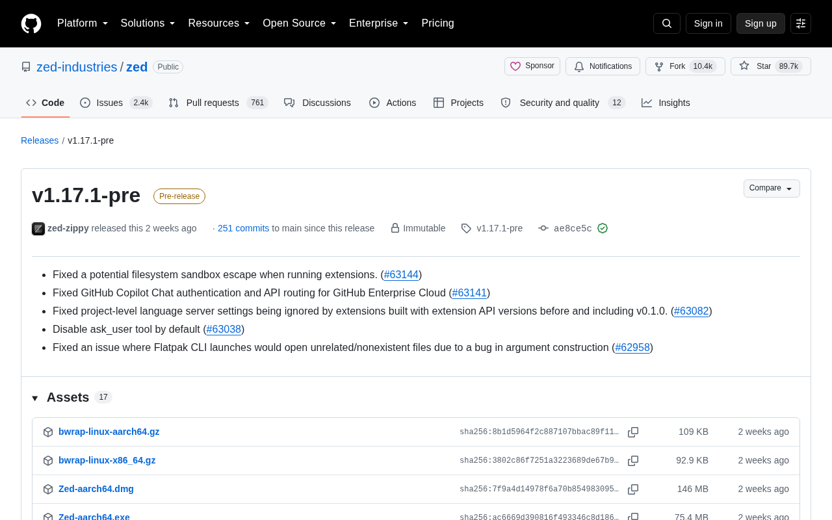Open the Pricing page
The height and width of the screenshot is (520, 832).
coord(438,23)
